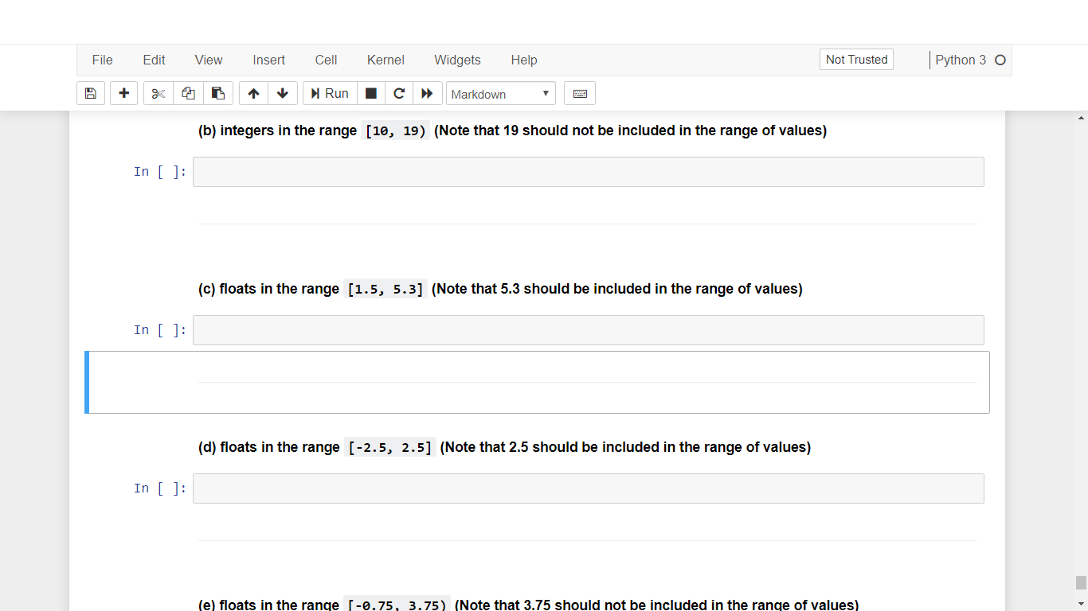The width and height of the screenshot is (1088, 611).
Task: Open the Insert menu
Action: pos(269,60)
